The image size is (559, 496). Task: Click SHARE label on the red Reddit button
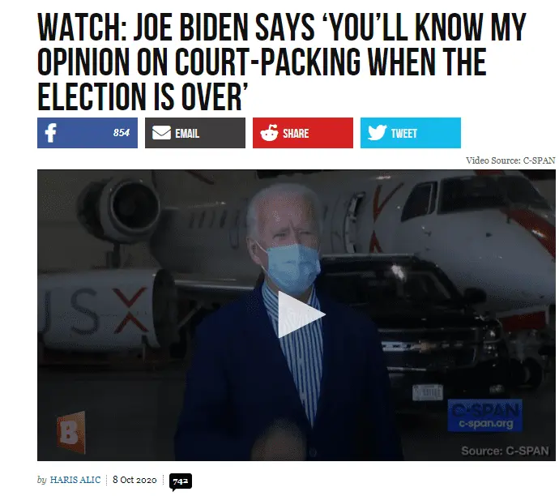pos(296,134)
